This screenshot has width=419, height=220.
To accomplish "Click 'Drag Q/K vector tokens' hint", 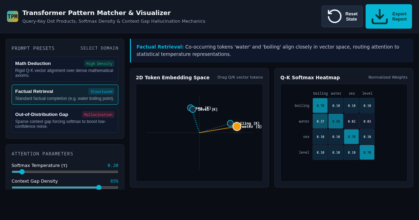I will tap(240, 78).
